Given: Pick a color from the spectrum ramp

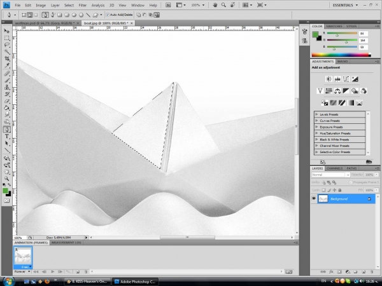Looking at the screenshot, I should tap(341, 55).
